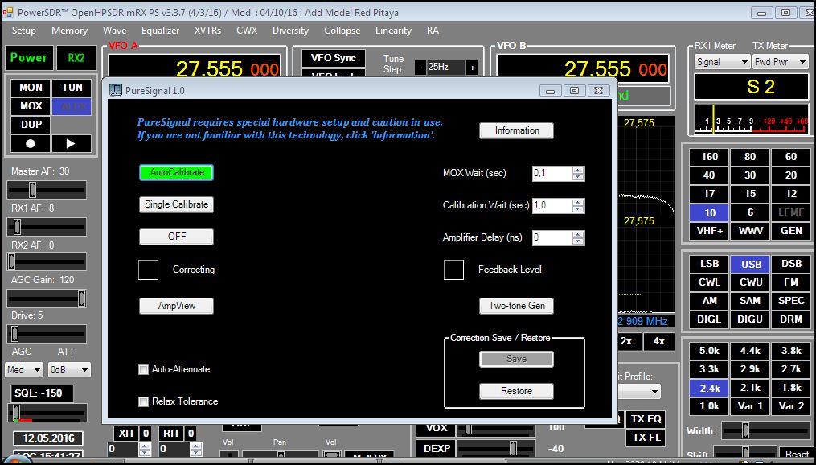Click the Restore correction button
The height and width of the screenshot is (465, 816).
(x=516, y=391)
